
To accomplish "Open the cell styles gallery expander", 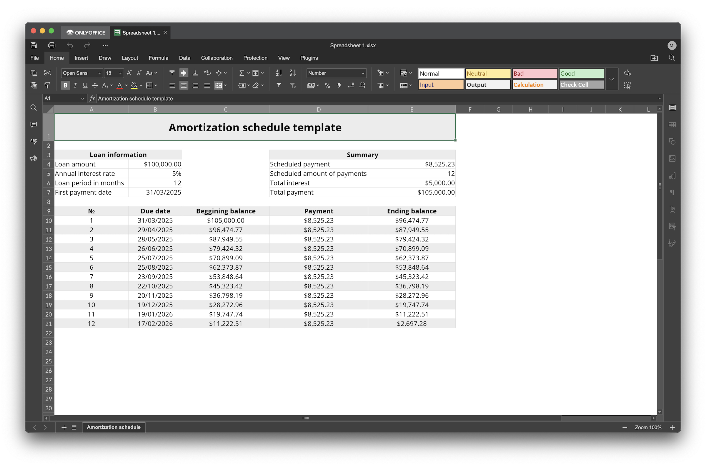I will [612, 79].
